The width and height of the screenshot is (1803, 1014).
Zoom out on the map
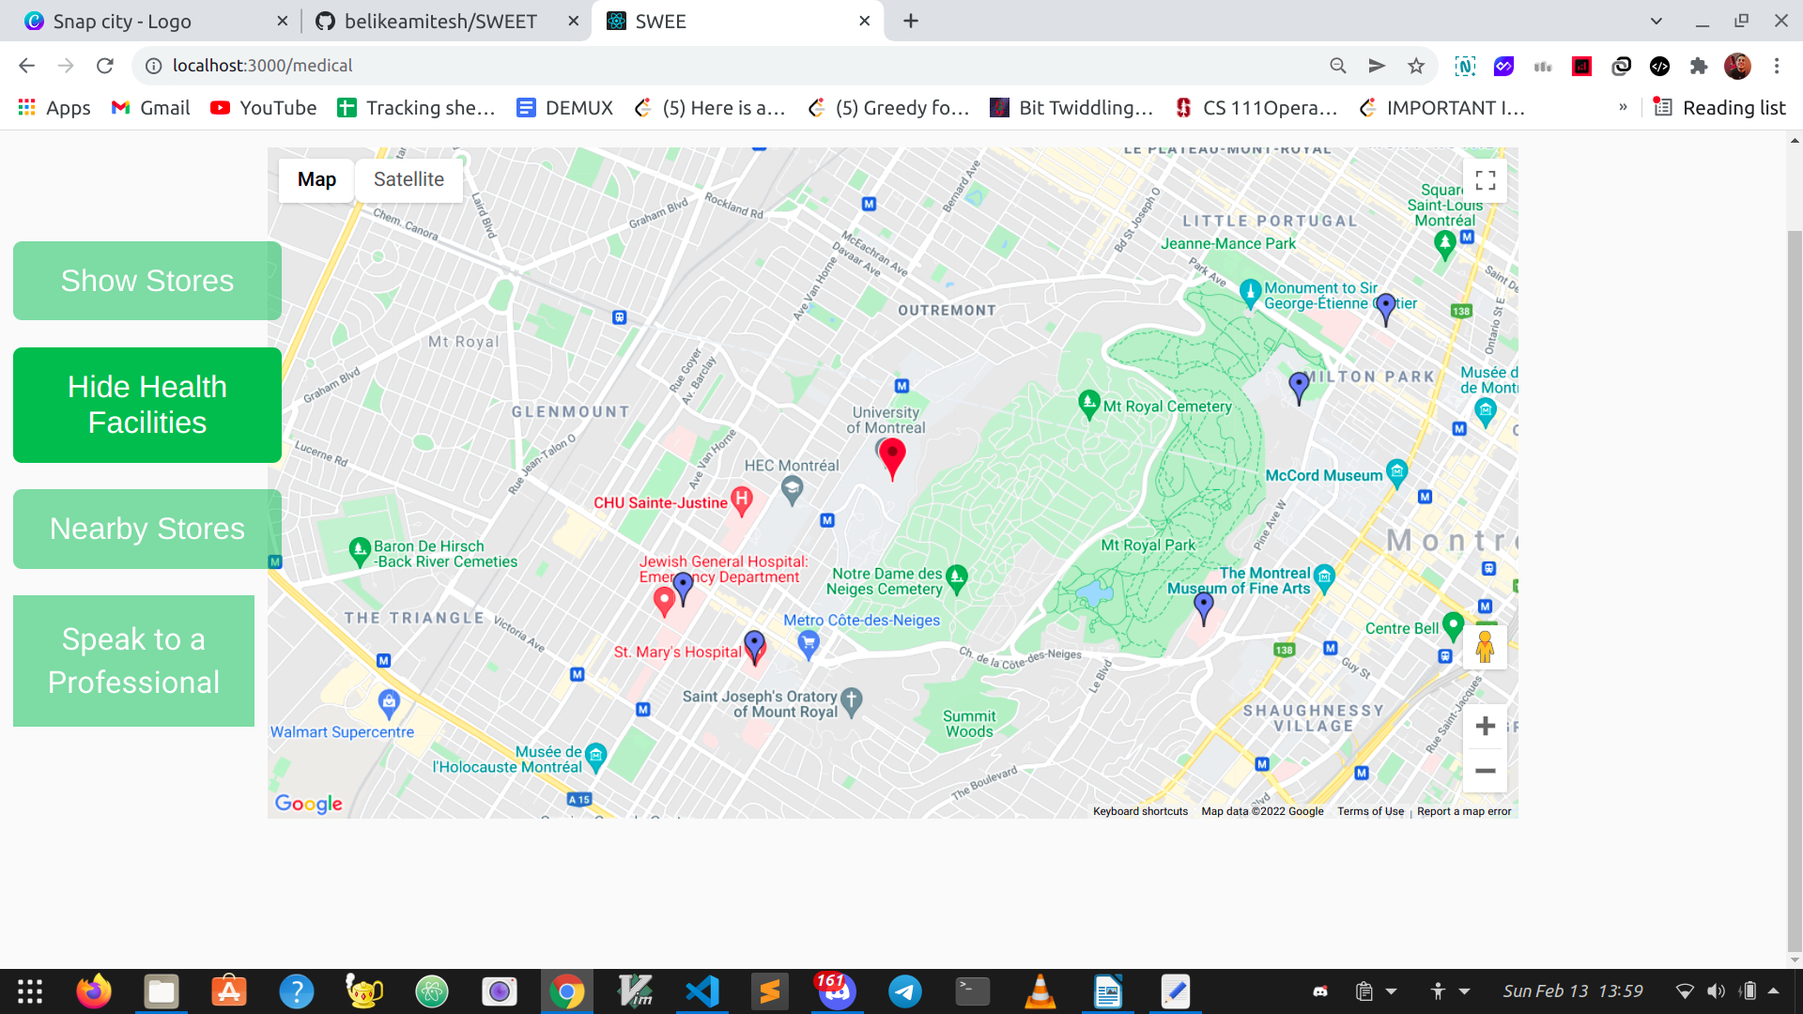click(1485, 771)
